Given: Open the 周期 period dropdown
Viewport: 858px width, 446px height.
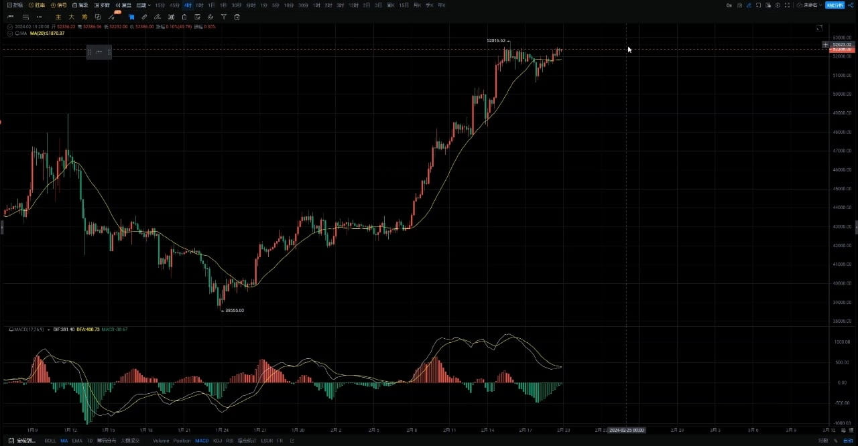Looking at the screenshot, I should (x=143, y=5).
